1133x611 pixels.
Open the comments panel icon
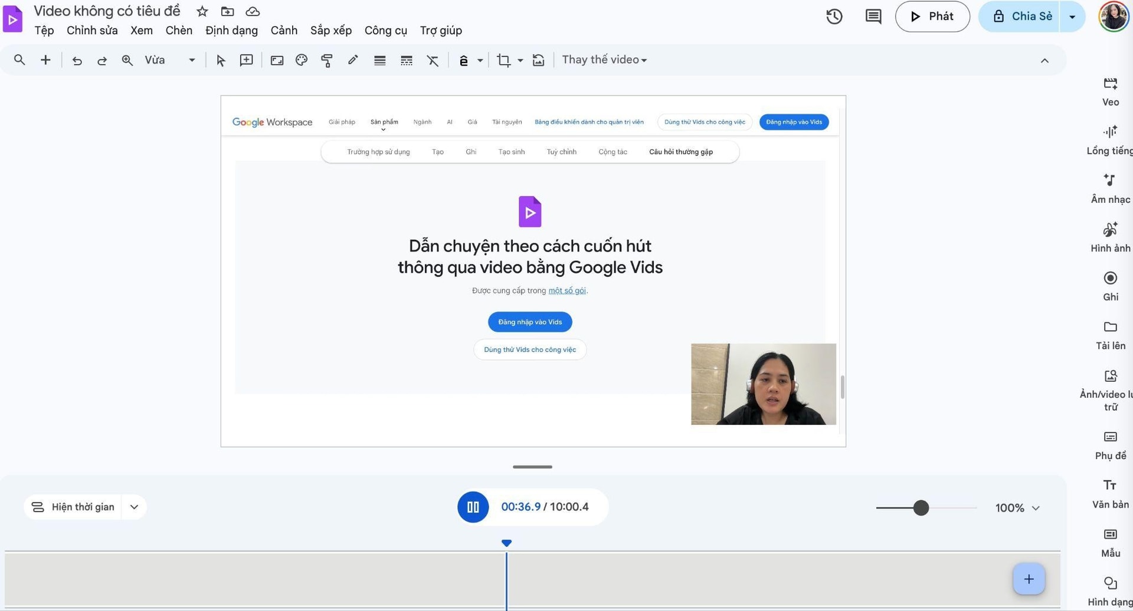873,16
